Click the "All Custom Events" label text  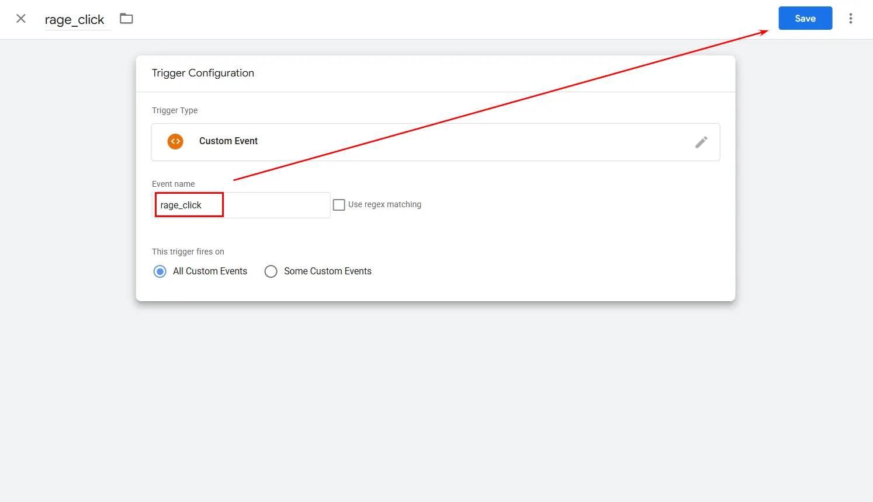pos(210,271)
